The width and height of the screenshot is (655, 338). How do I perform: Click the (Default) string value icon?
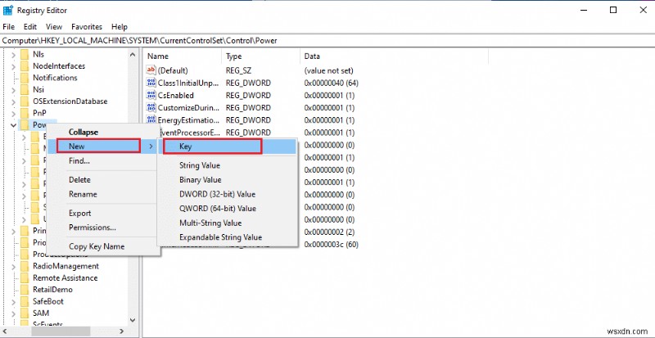tap(151, 70)
